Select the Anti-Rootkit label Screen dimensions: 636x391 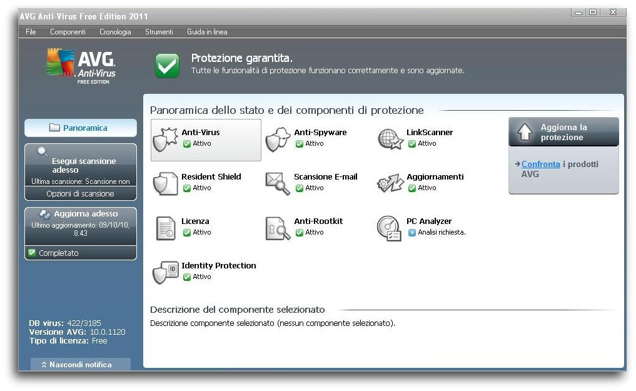318,221
